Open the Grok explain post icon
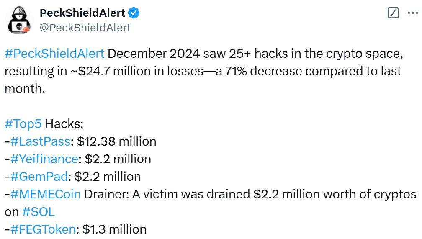The width and height of the screenshot is (422, 239). [x=393, y=13]
